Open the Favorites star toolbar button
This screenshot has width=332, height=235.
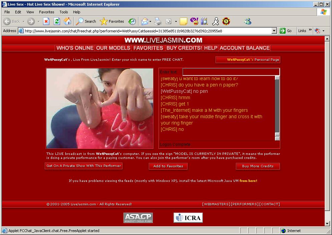(x=112, y=21)
